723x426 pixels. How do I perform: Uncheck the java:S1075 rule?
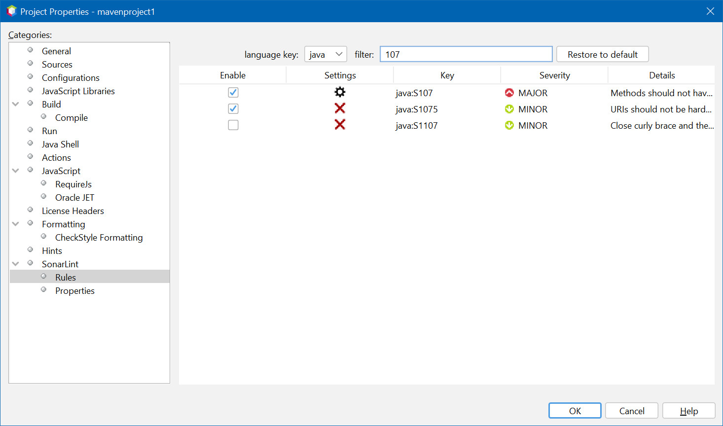(x=233, y=108)
